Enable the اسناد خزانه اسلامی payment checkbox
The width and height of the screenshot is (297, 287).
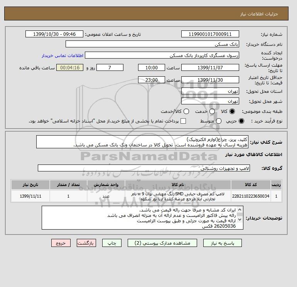point(183,121)
